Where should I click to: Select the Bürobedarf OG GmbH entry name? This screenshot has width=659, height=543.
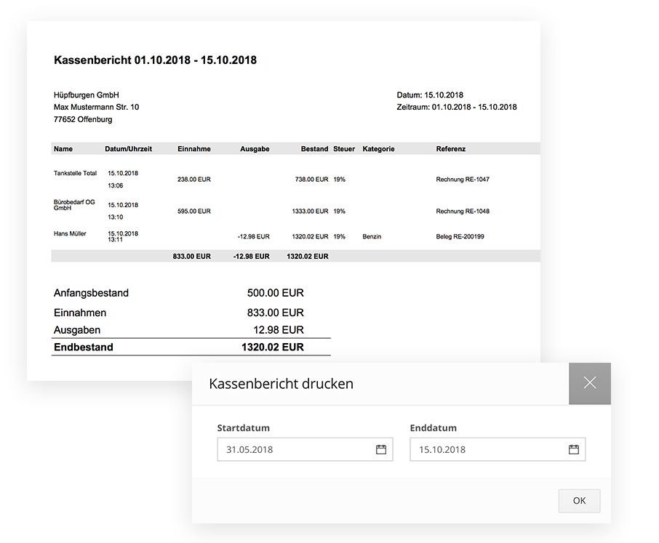click(x=74, y=205)
